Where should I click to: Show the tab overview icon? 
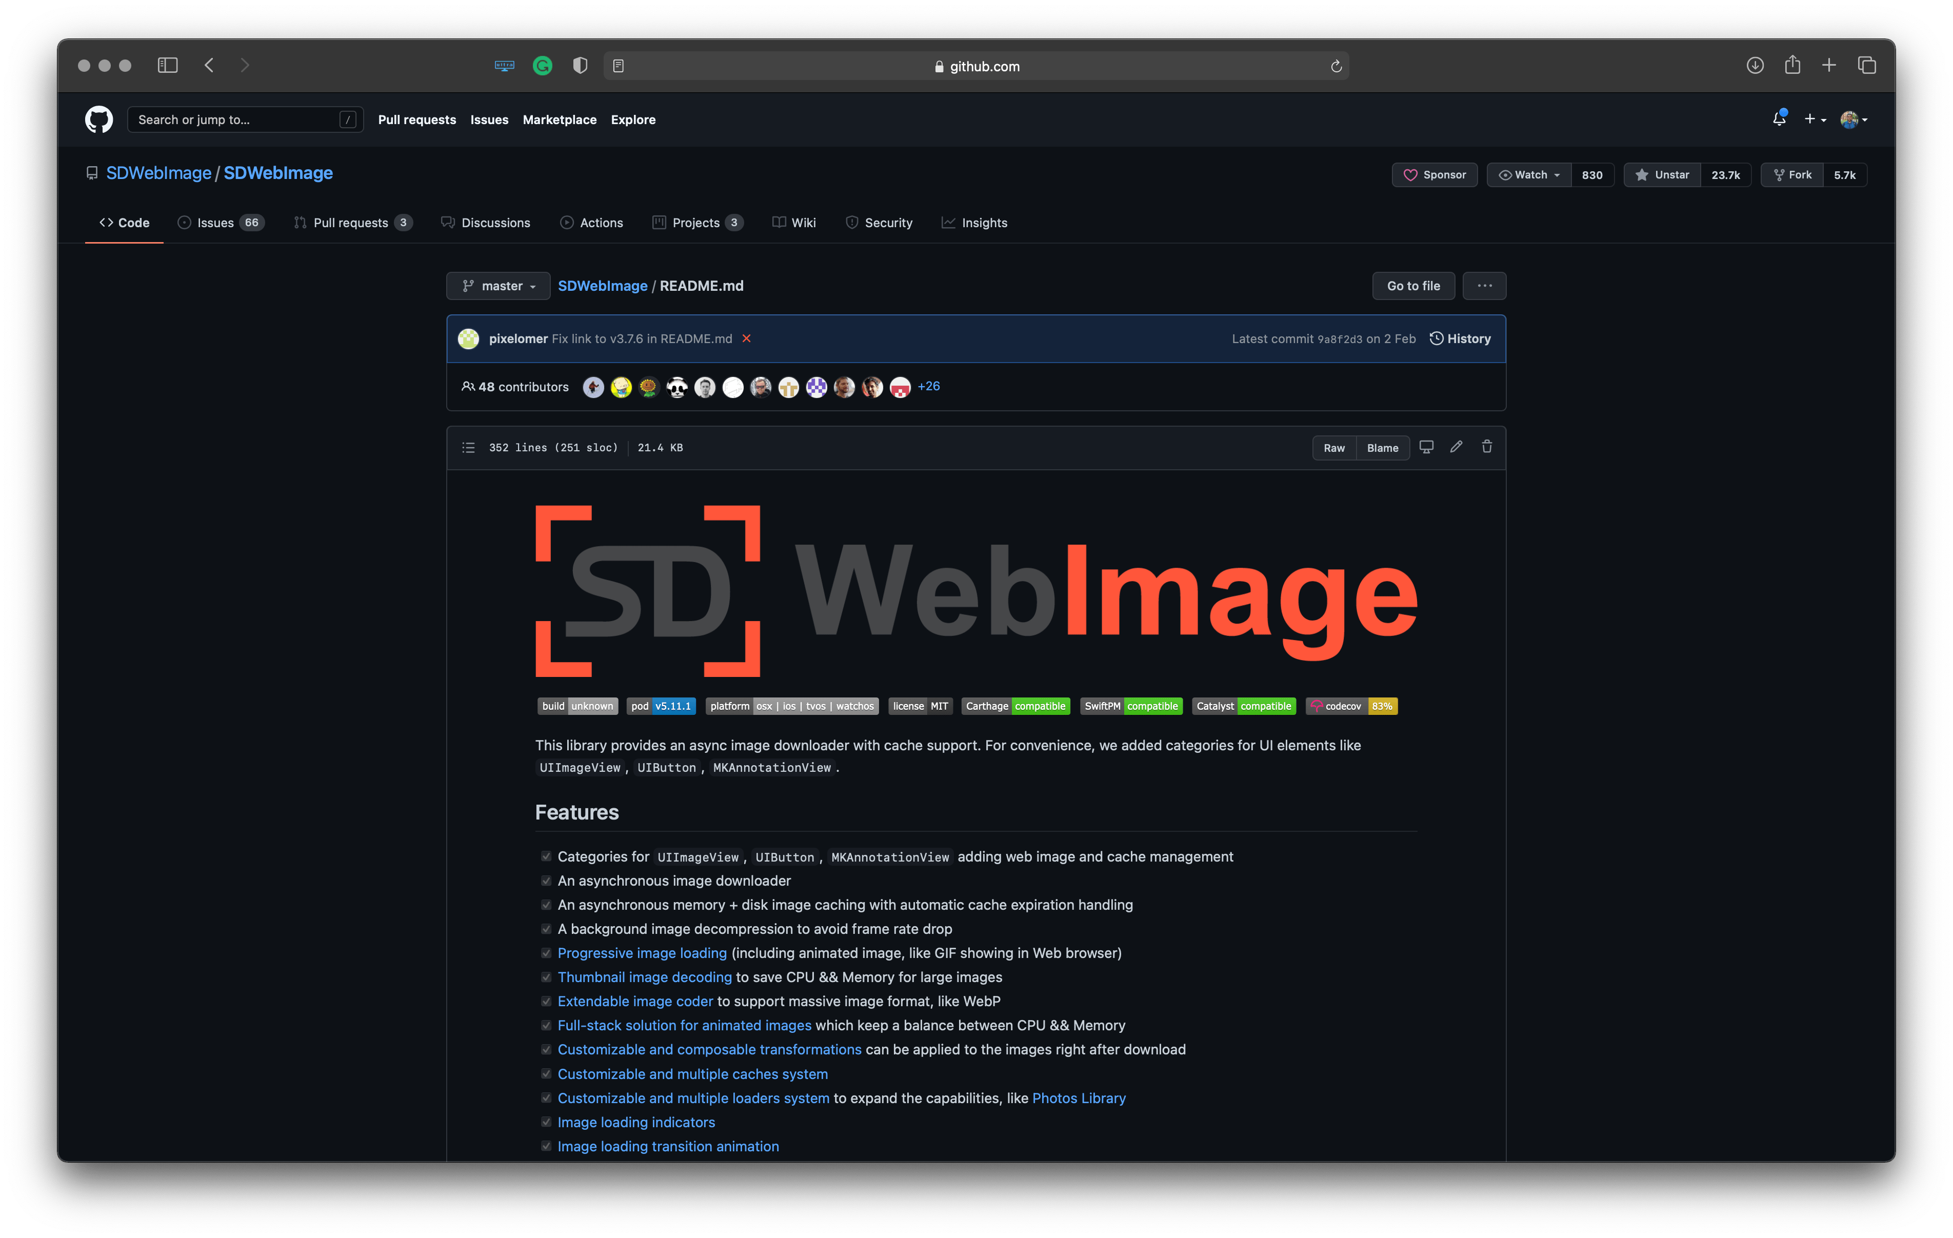1867,65
